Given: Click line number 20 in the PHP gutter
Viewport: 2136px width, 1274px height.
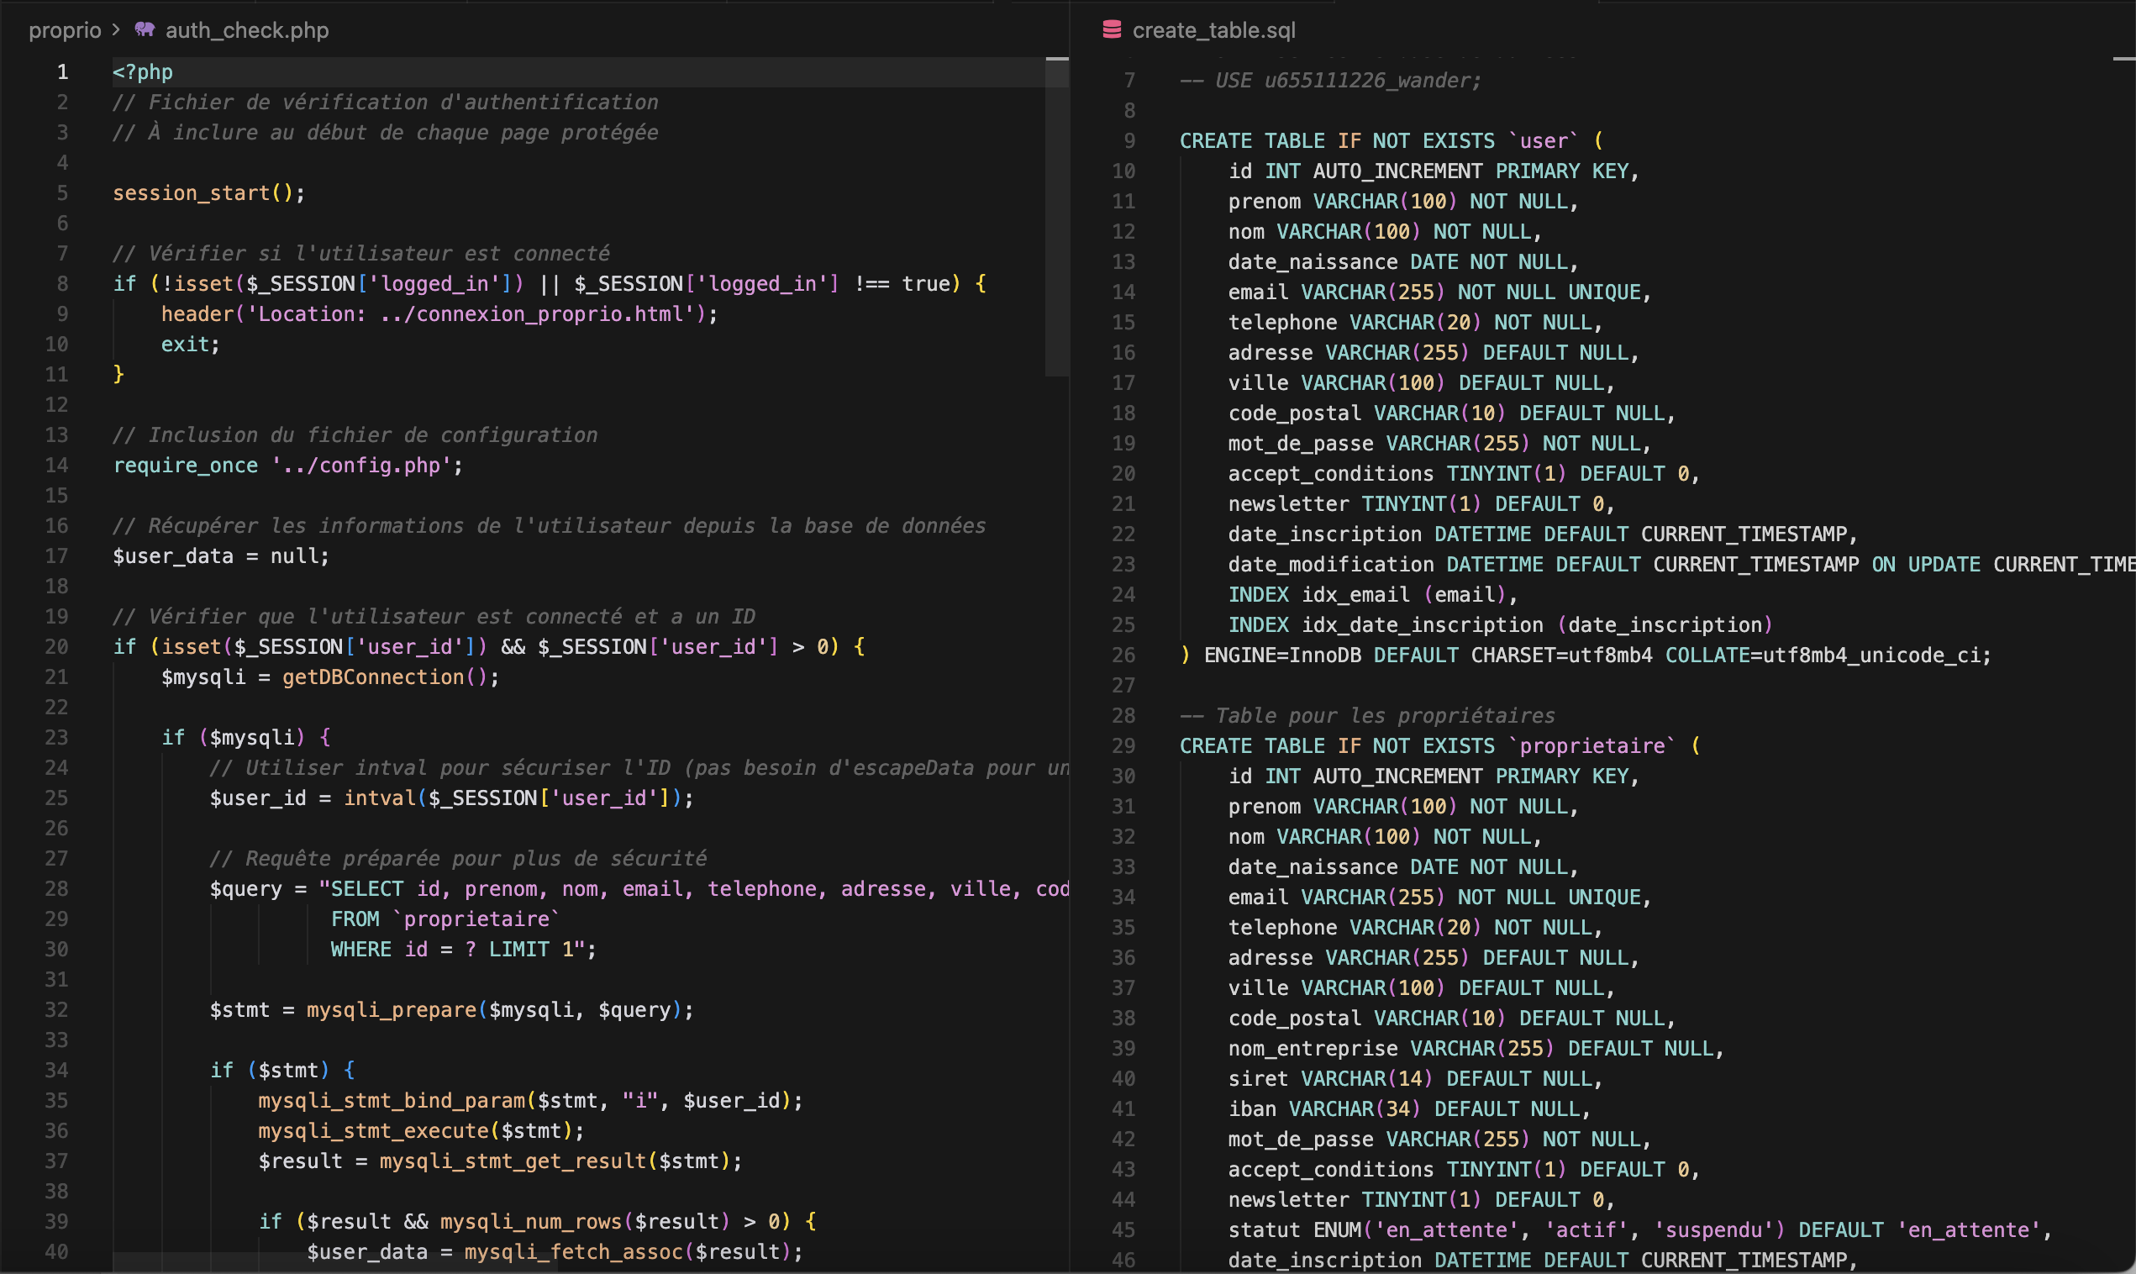Looking at the screenshot, I should pos(56,646).
